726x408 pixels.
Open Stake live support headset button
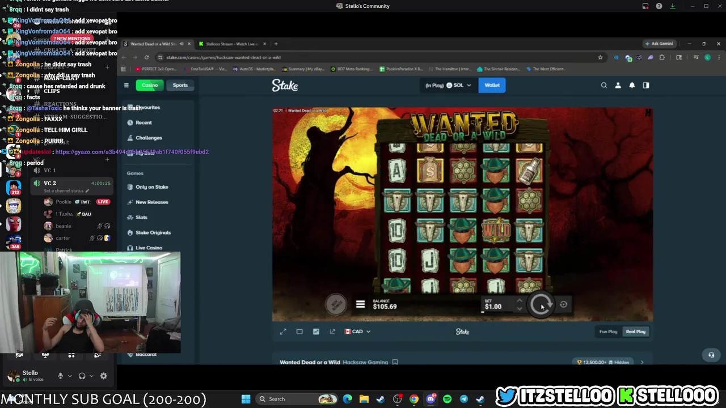coord(711,355)
